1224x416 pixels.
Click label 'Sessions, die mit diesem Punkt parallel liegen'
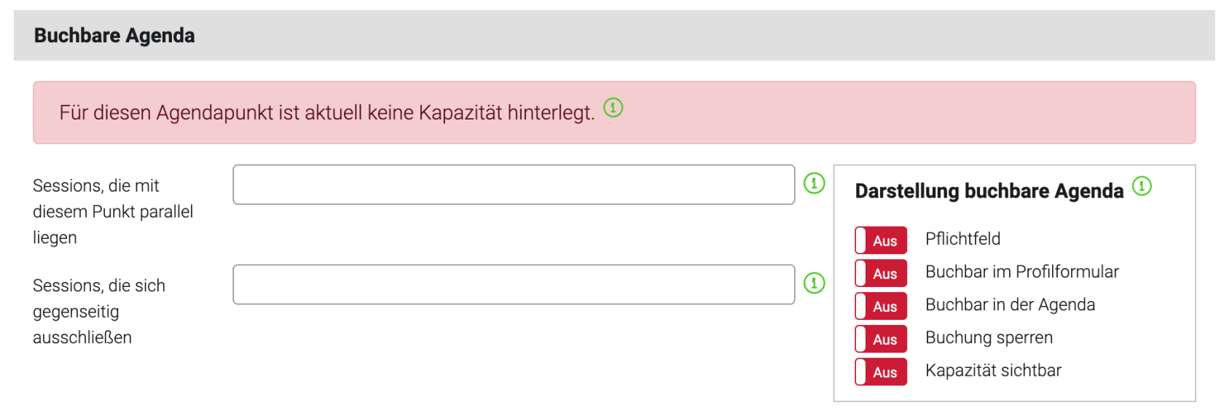point(113,211)
